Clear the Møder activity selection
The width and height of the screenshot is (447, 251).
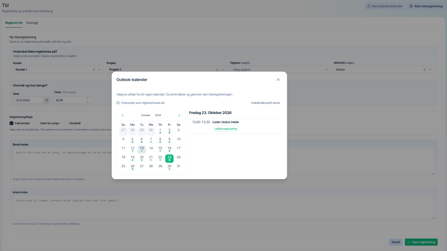pos(425,70)
